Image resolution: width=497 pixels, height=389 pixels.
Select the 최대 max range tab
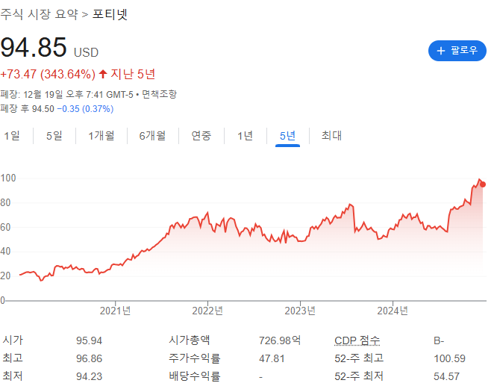coord(331,136)
